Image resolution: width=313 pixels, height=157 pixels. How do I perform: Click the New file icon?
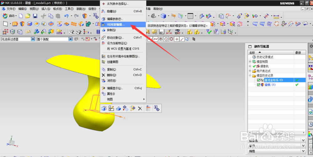pos(21,16)
